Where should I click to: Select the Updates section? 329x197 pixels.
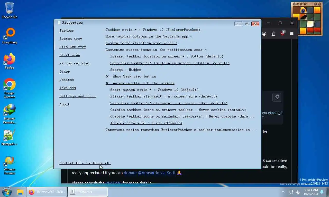pos(67,80)
